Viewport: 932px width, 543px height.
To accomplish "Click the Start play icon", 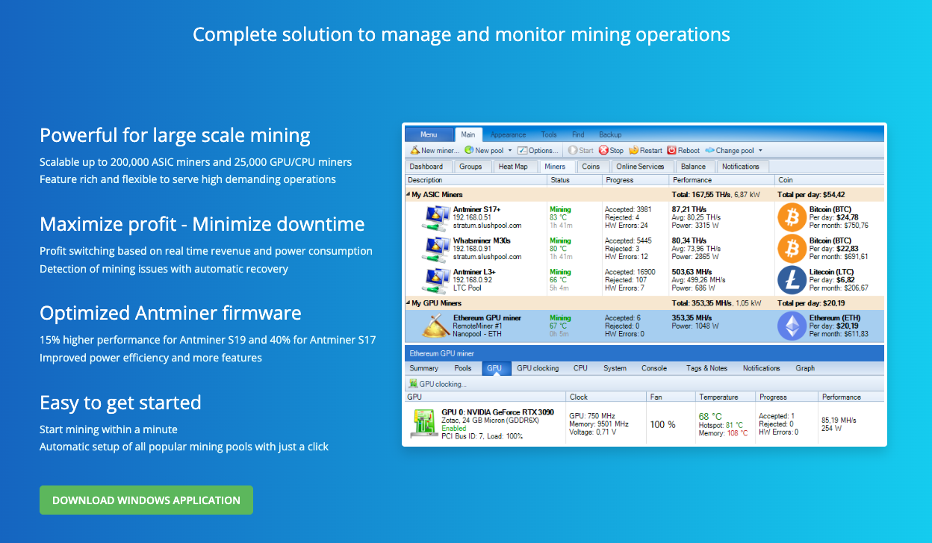I will [573, 150].
